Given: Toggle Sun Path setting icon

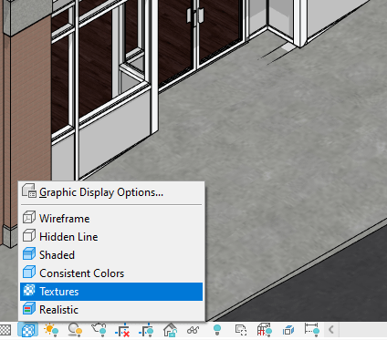Looking at the screenshot, I should [51, 330].
